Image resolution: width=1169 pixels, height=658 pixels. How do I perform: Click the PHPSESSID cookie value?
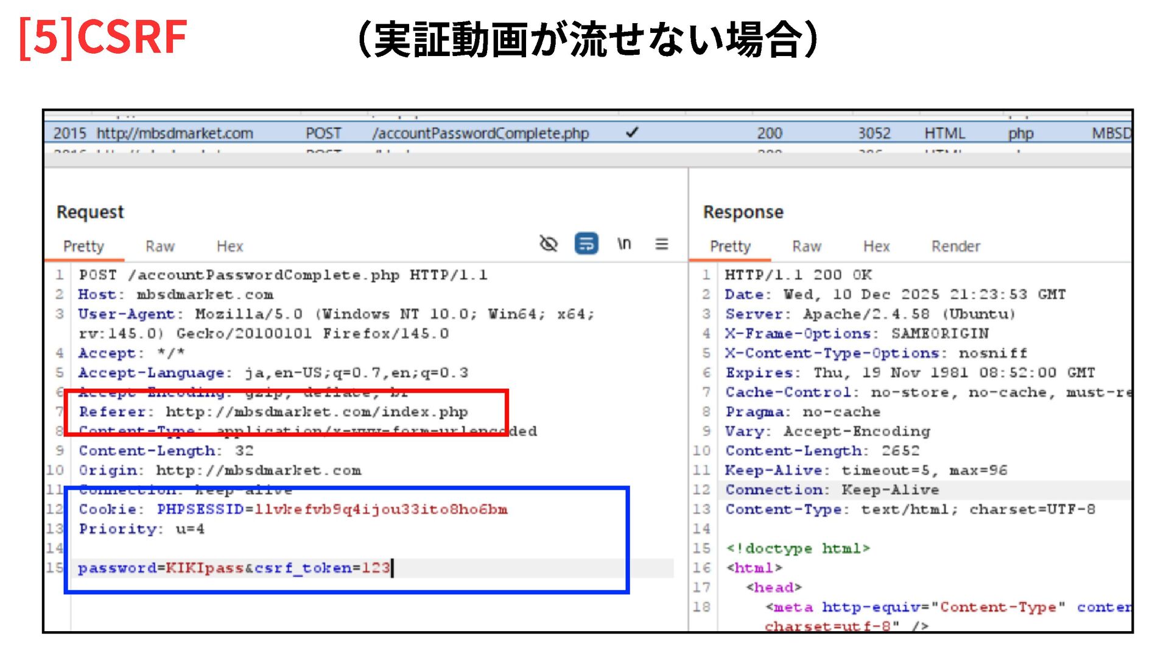(381, 509)
